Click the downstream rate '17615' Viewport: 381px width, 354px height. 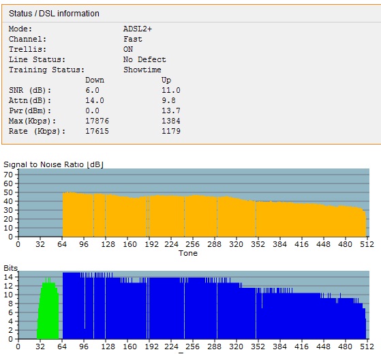click(97, 131)
